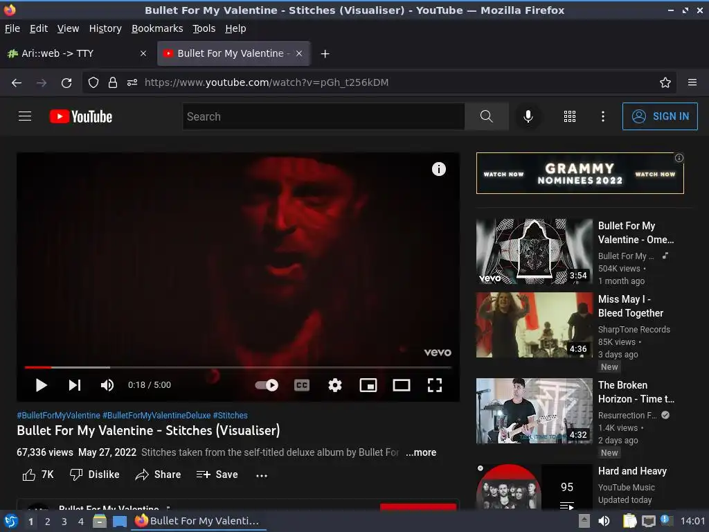Open clipboard manager tray icon
Image resolution: width=709 pixels, height=532 pixels.
pyautogui.click(x=629, y=521)
